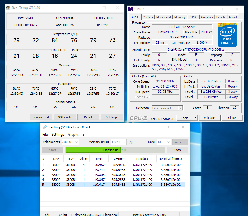Open the About tab in CPU-Z
Viewport: 248px width, 216px height.
[x=233, y=17]
